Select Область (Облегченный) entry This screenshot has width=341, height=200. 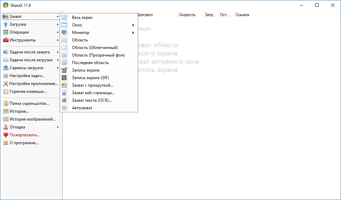(99, 48)
